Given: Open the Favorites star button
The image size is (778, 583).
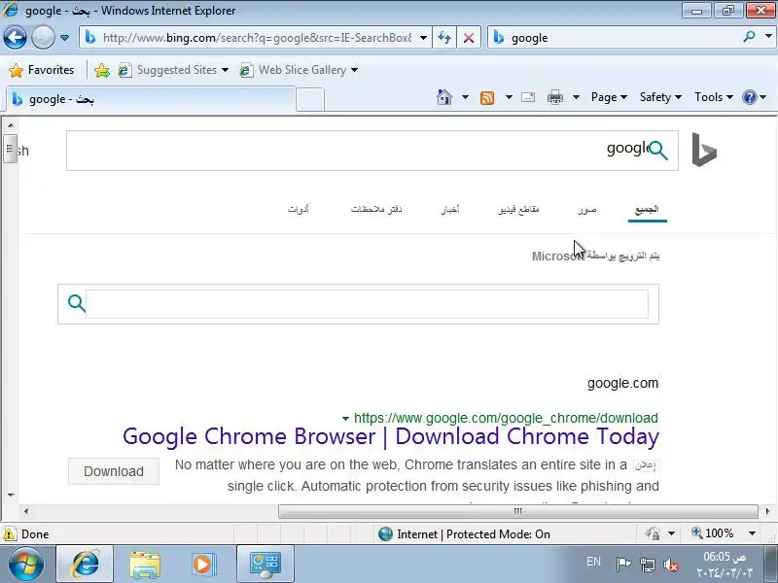Looking at the screenshot, I should [41, 70].
